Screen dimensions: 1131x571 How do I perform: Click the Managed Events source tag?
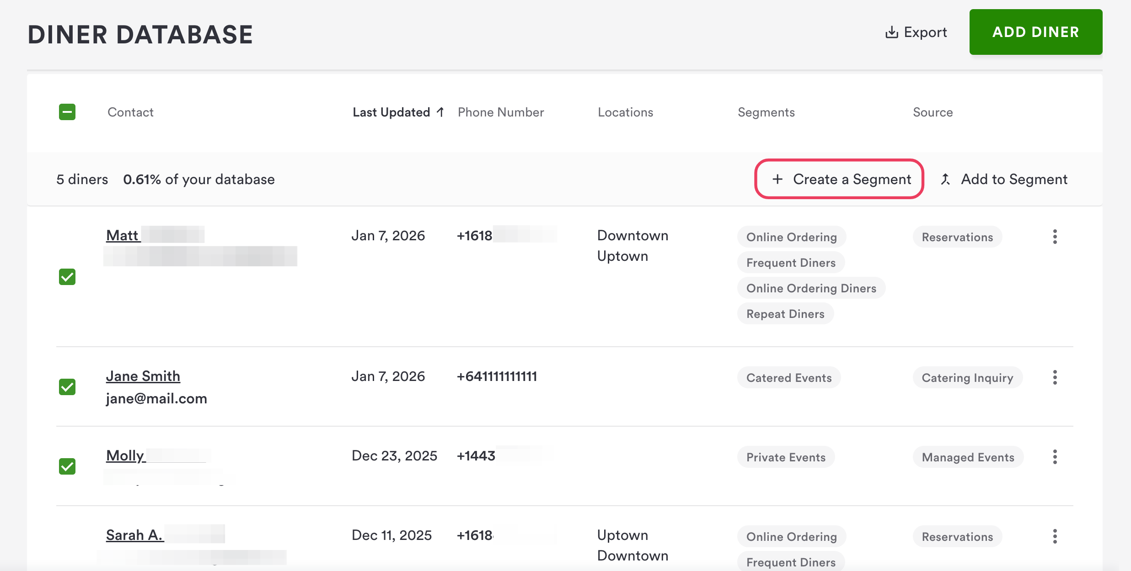pos(968,457)
